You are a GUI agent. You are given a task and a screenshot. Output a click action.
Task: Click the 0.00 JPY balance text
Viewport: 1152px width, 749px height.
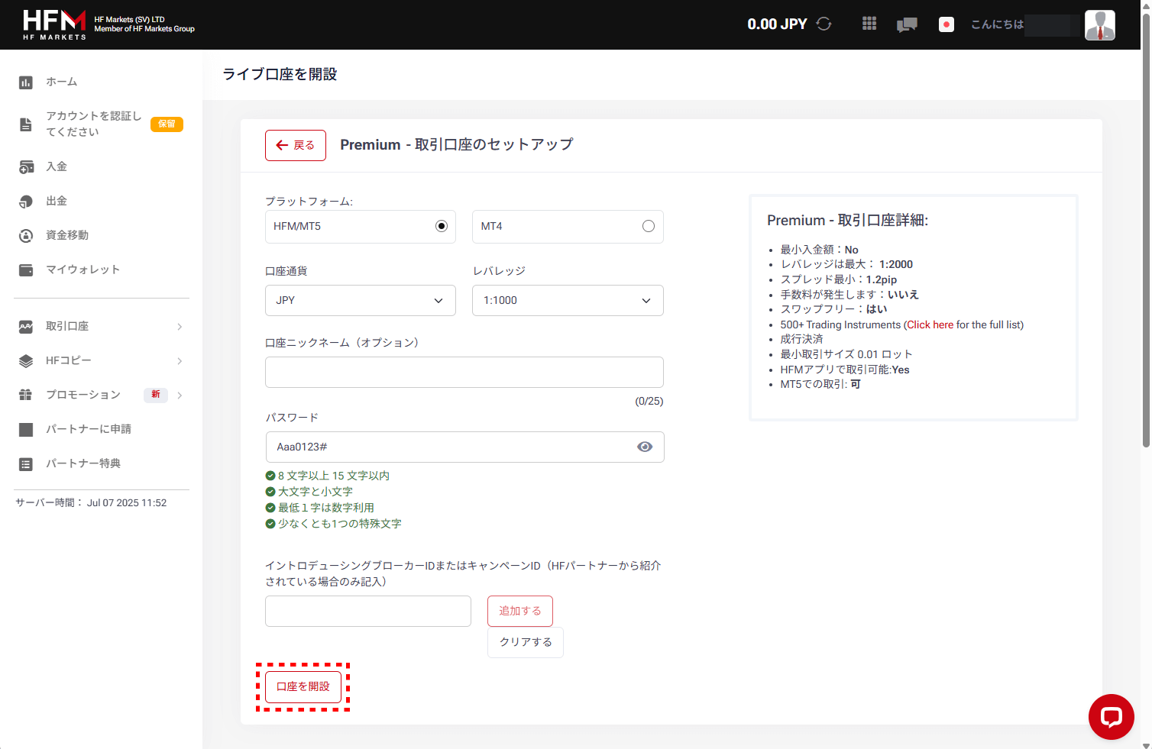point(777,24)
